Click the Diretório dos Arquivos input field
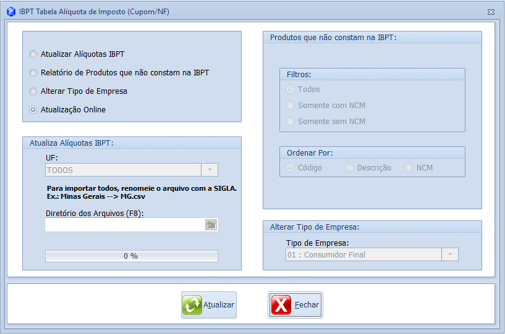This screenshot has height=334, width=505. [x=124, y=225]
